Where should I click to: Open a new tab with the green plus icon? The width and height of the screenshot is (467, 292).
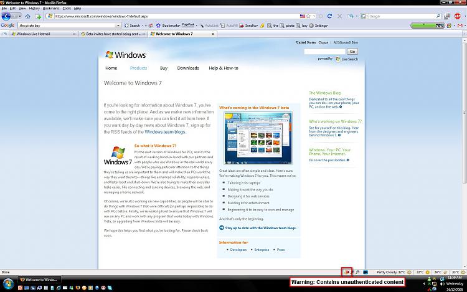[x=38, y=16]
